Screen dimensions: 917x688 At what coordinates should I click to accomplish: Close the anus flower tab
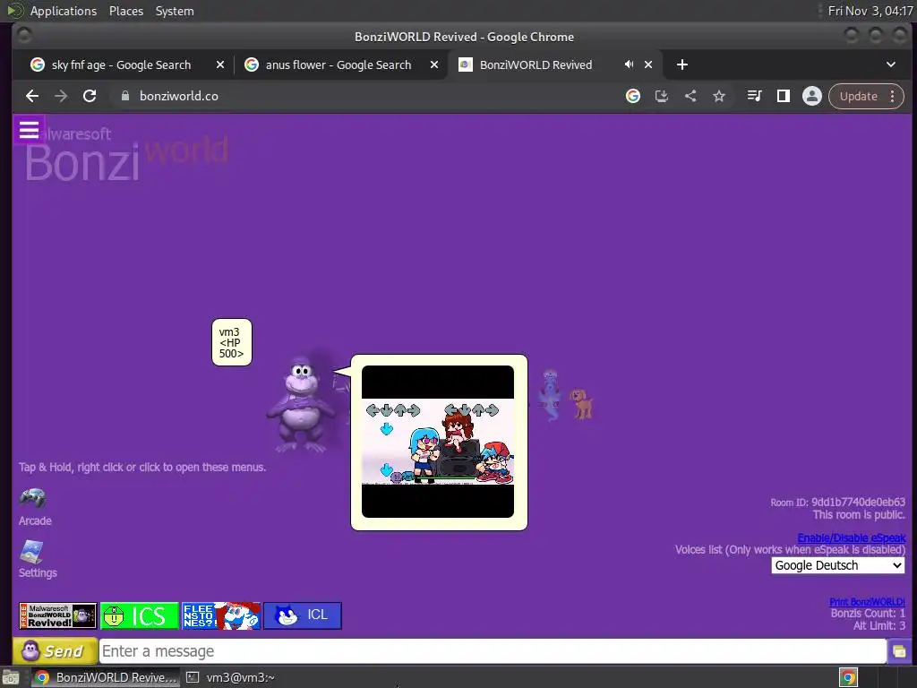pos(434,64)
